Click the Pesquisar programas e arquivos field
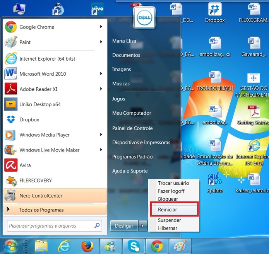The width and height of the screenshot is (269, 254). tap(55, 226)
